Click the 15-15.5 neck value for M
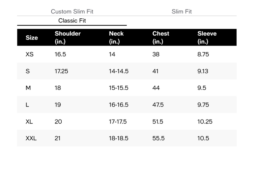This screenshot has width=255, height=177. pos(119,88)
